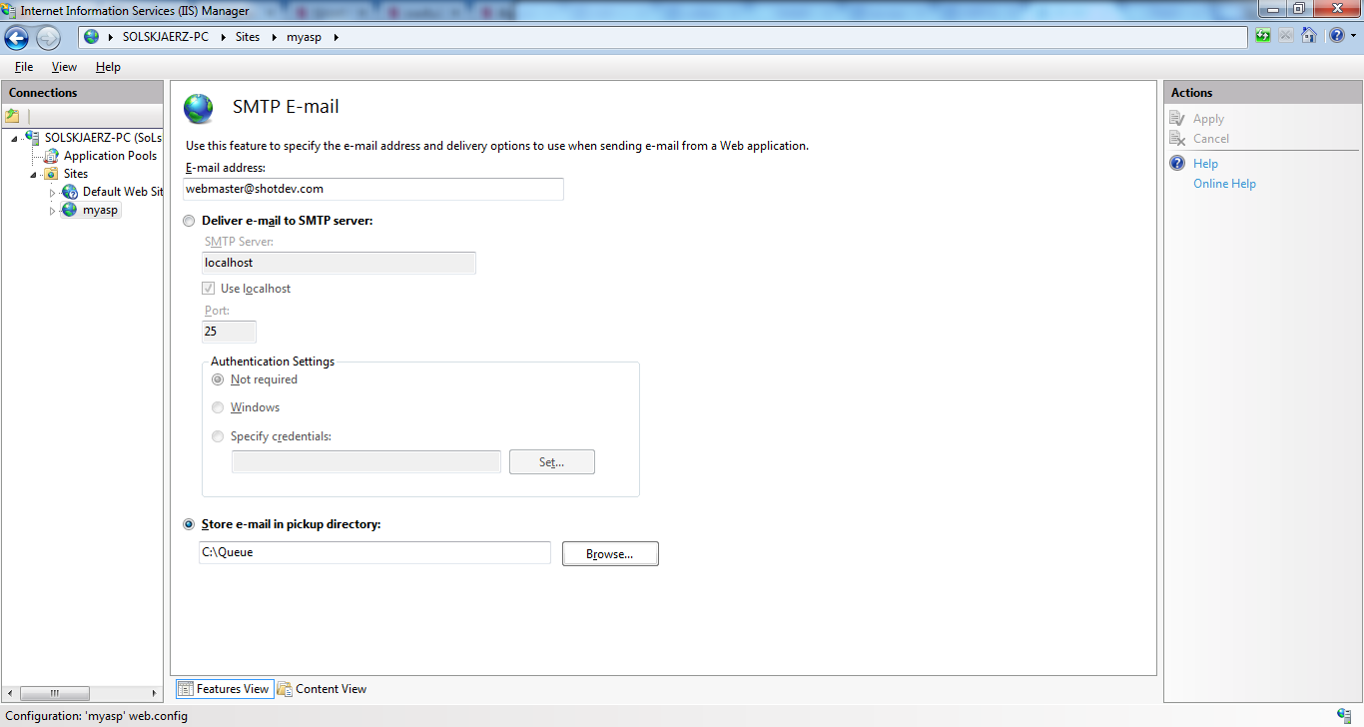This screenshot has width=1364, height=727.
Task: Click the Connections scrollbar right arrow
Action: coord(155,693)
